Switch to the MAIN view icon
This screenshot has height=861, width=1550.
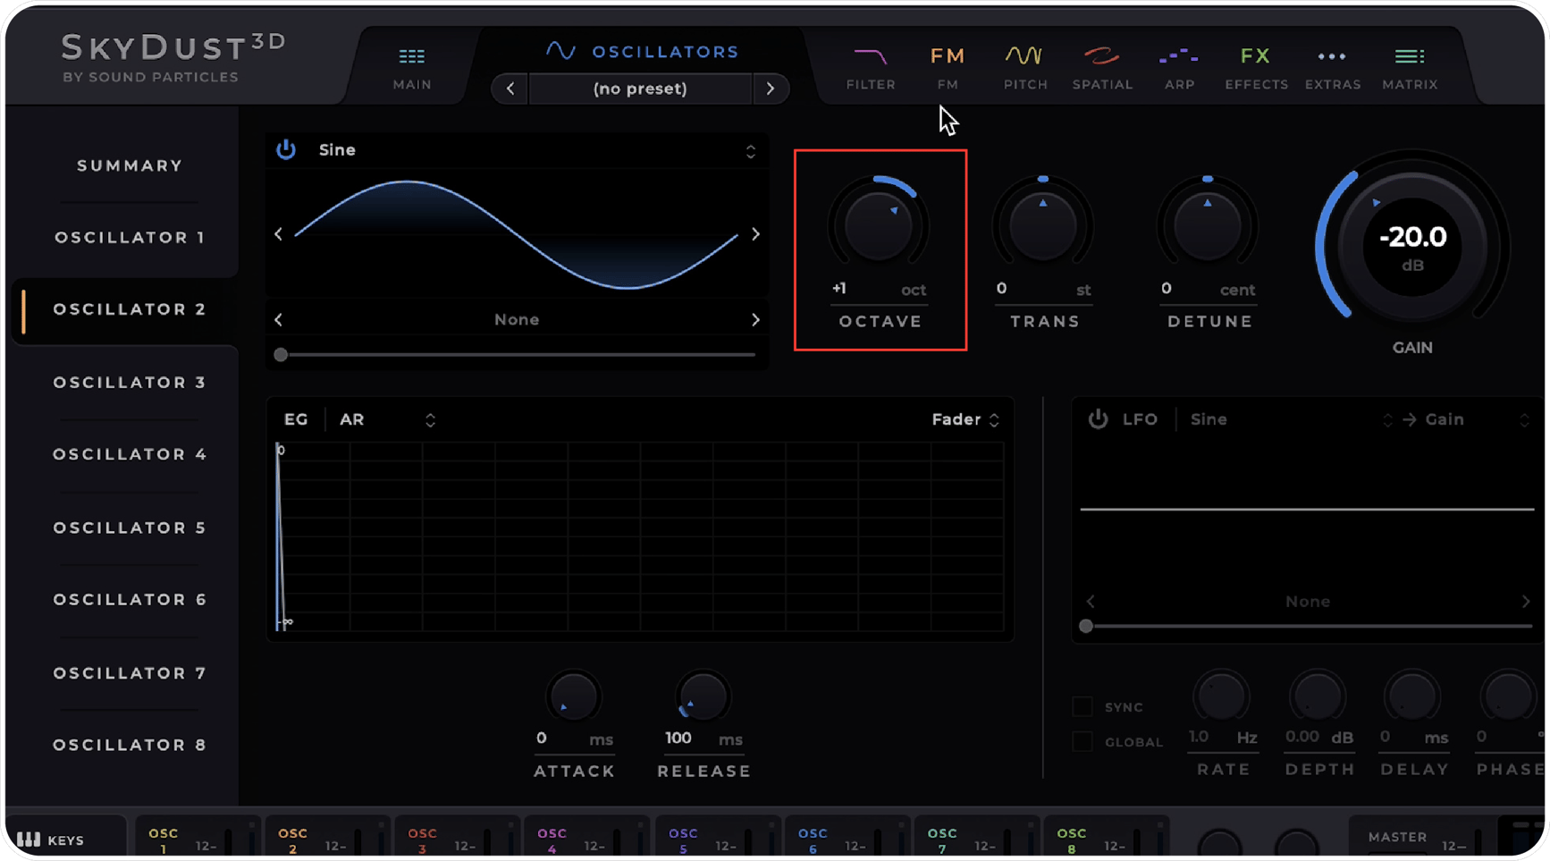[x=411, y=67]
